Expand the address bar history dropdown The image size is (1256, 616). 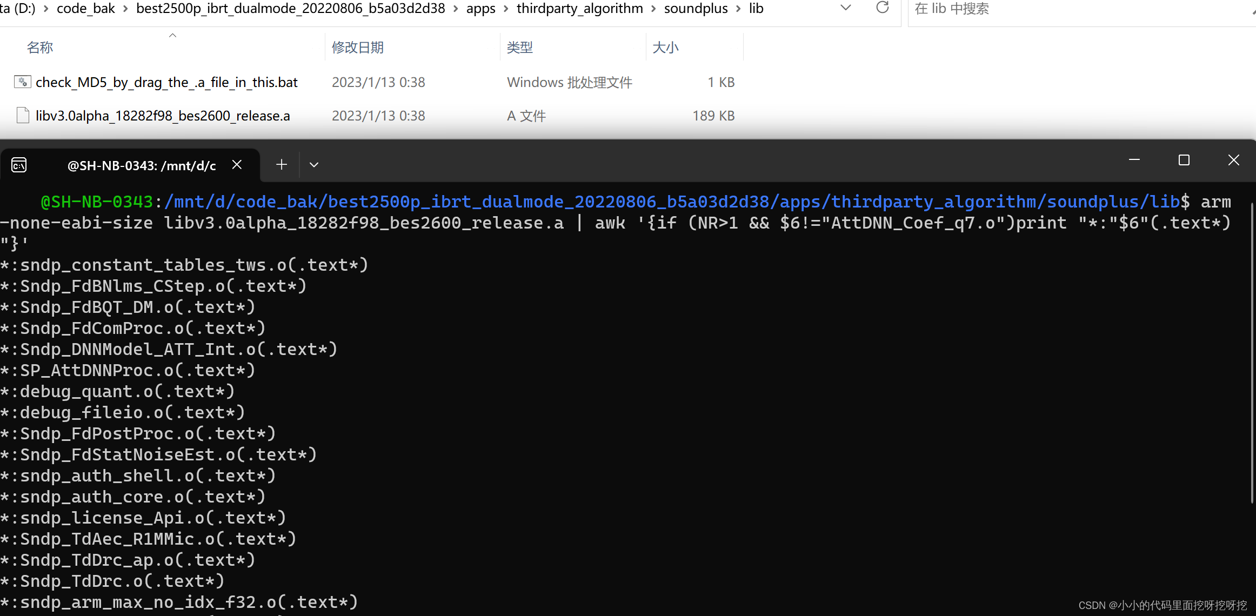coord(846,8)
